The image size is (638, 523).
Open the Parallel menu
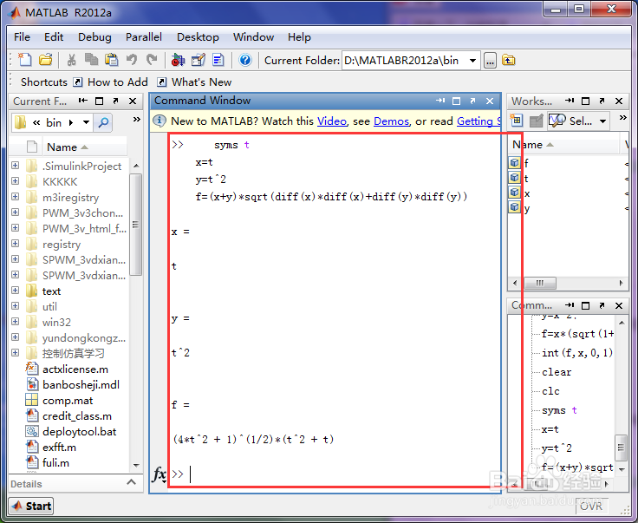[x=144, y=37]
